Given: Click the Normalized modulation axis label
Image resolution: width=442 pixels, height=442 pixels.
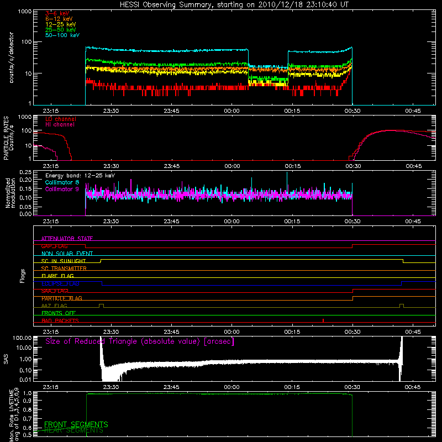Looking at the screenshot, I should click(x=10, y=193).
